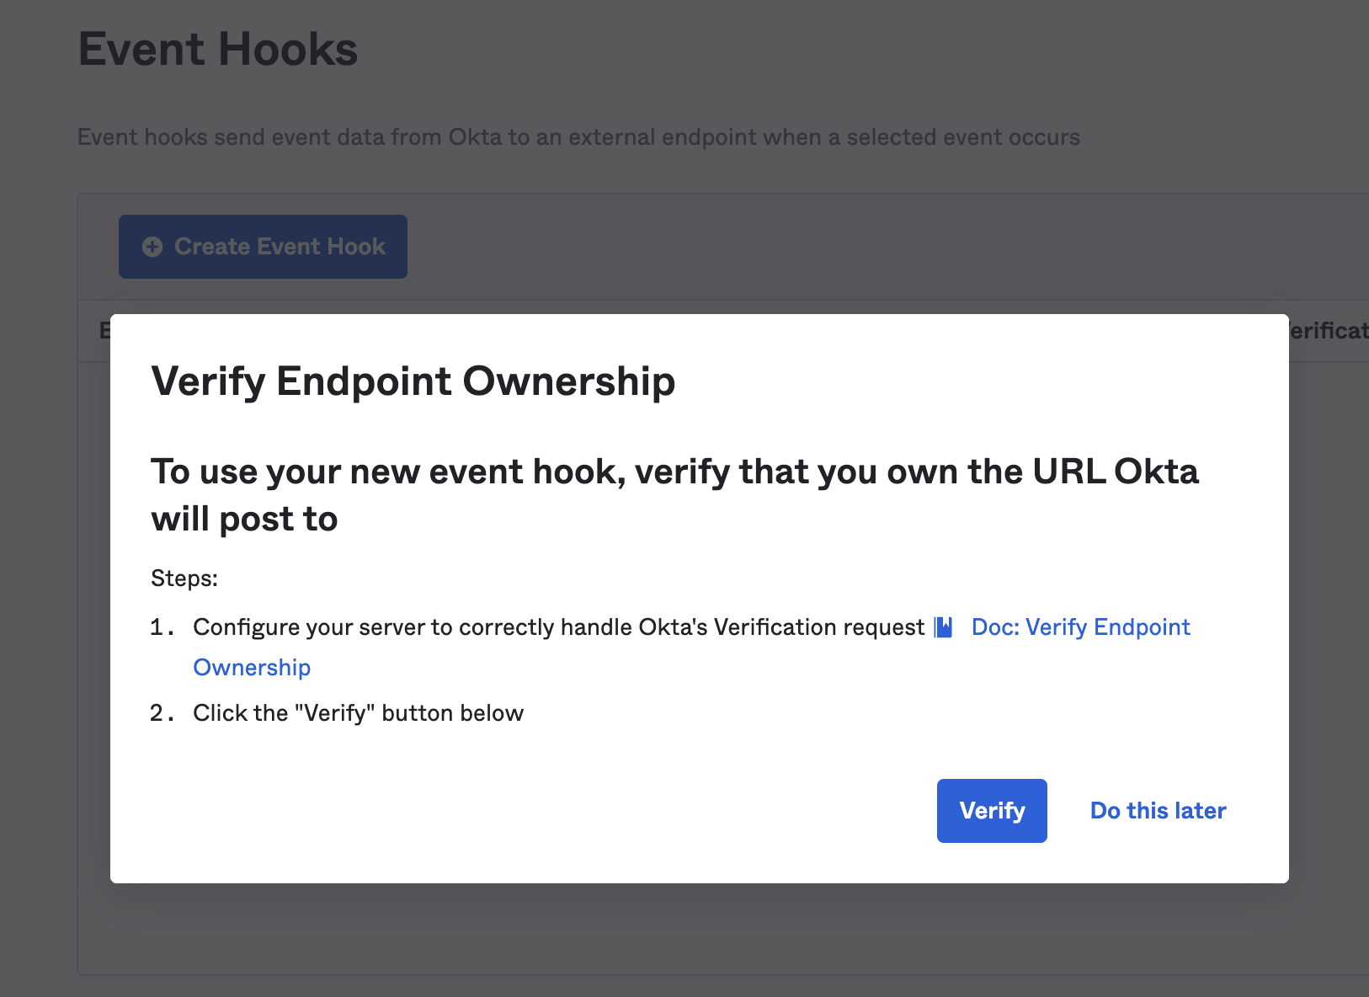Screen dimensions: 1369x997
Task: Click the book documentation icon
Action: coord(943,627)
